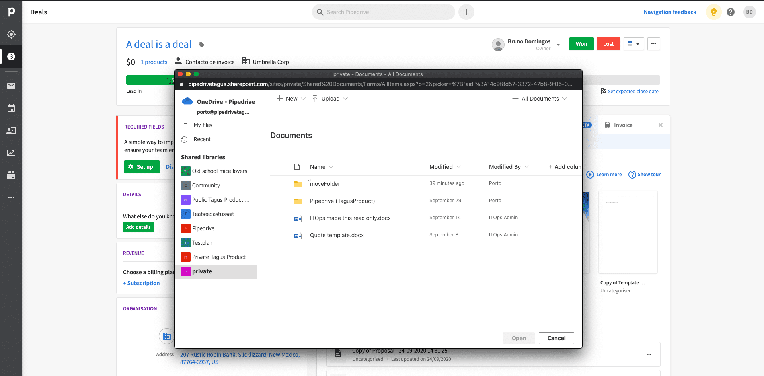The image size is (764, 376).
Task: Click the quick add plus button
Action: [x=466, y=12]
